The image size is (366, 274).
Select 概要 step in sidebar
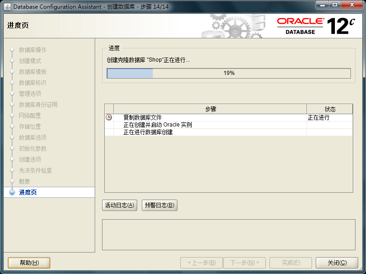(24, 181)
